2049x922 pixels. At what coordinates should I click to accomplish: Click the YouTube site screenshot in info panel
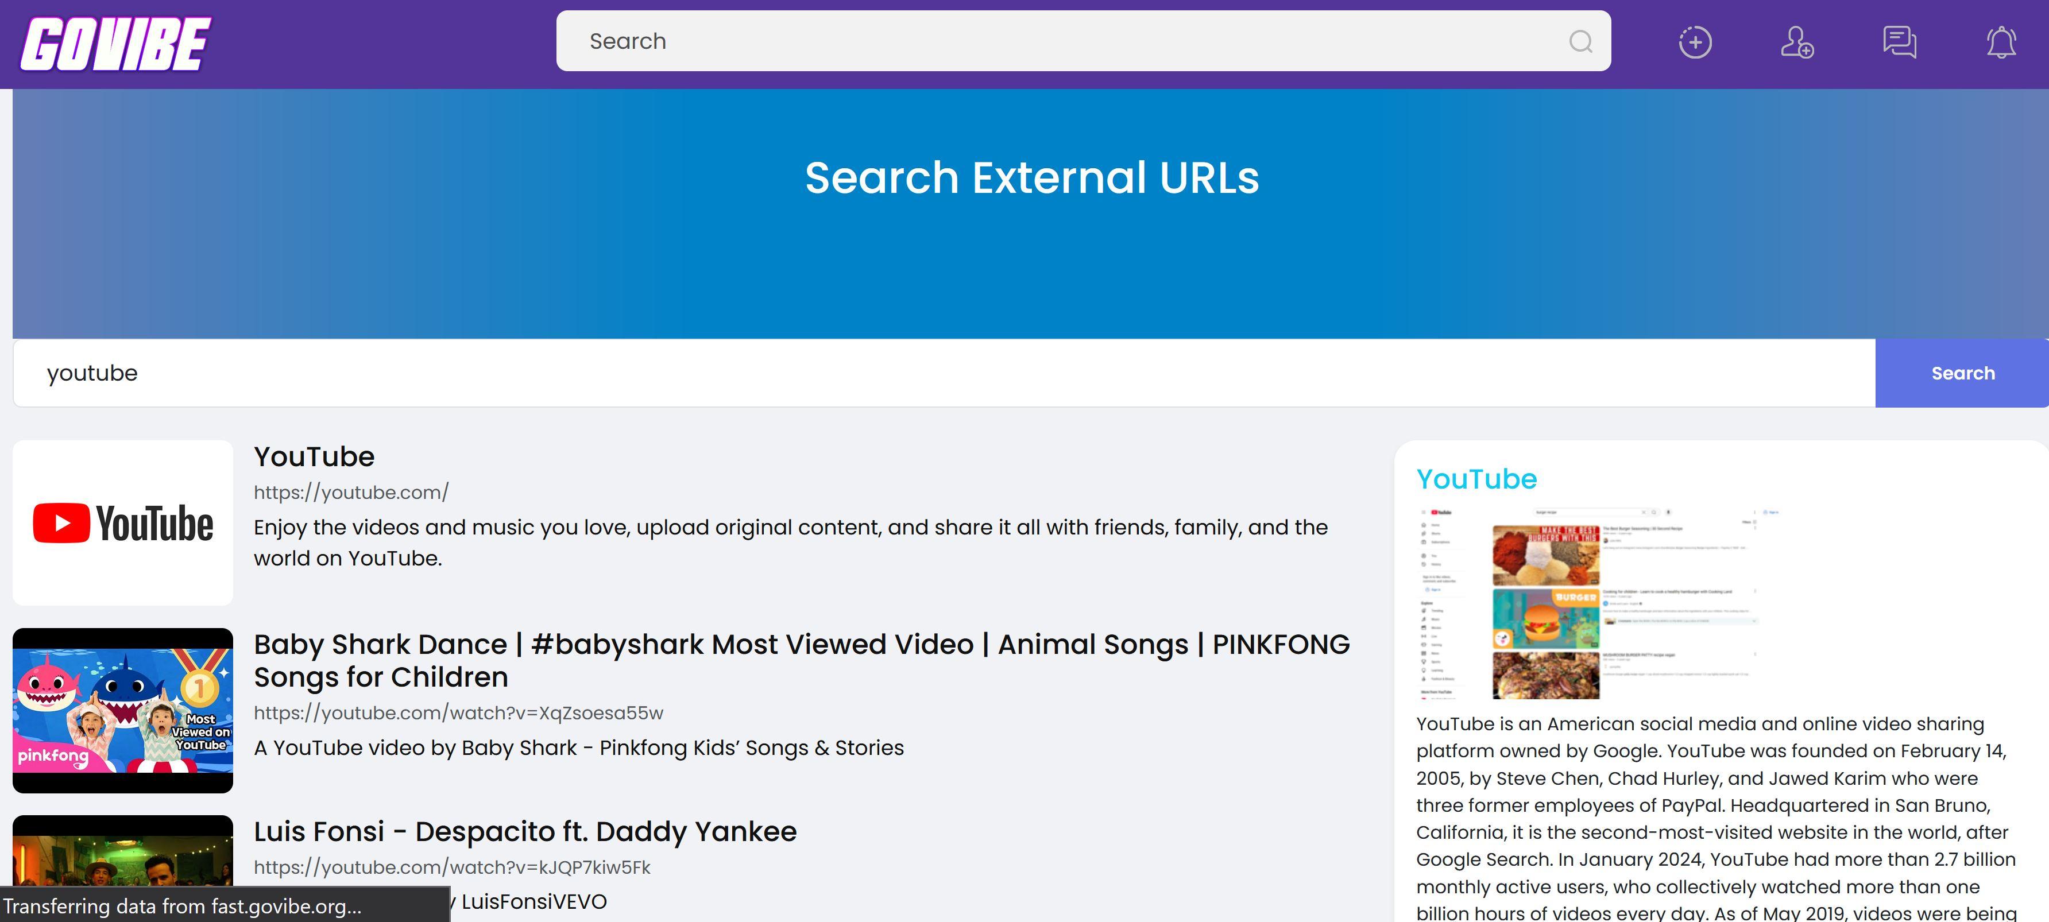point(1598,602)
